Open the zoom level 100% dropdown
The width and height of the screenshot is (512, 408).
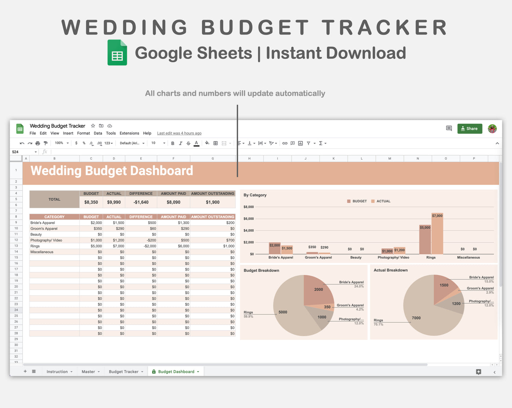click(61, 143)
